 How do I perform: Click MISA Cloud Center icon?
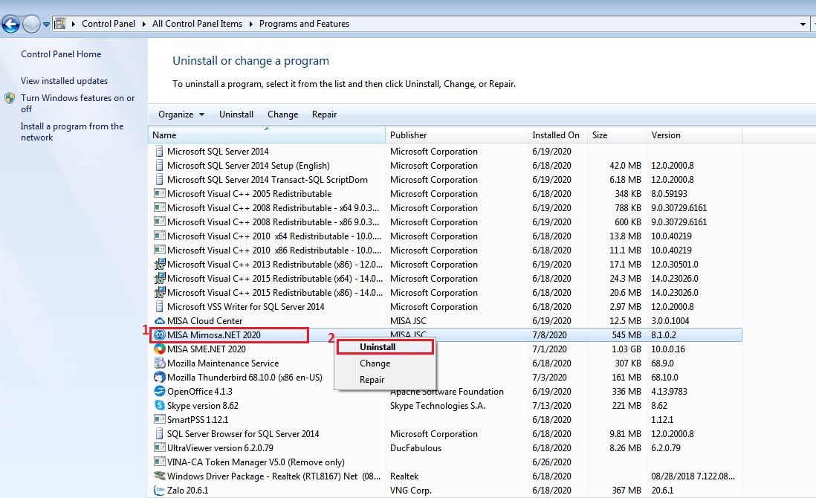coord(159,320)
